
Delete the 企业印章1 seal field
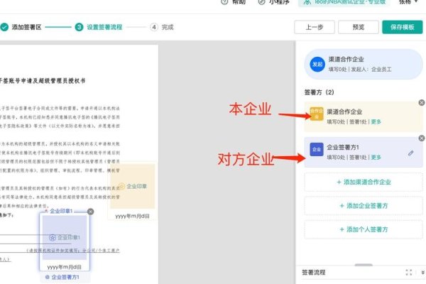click(90, 212)
